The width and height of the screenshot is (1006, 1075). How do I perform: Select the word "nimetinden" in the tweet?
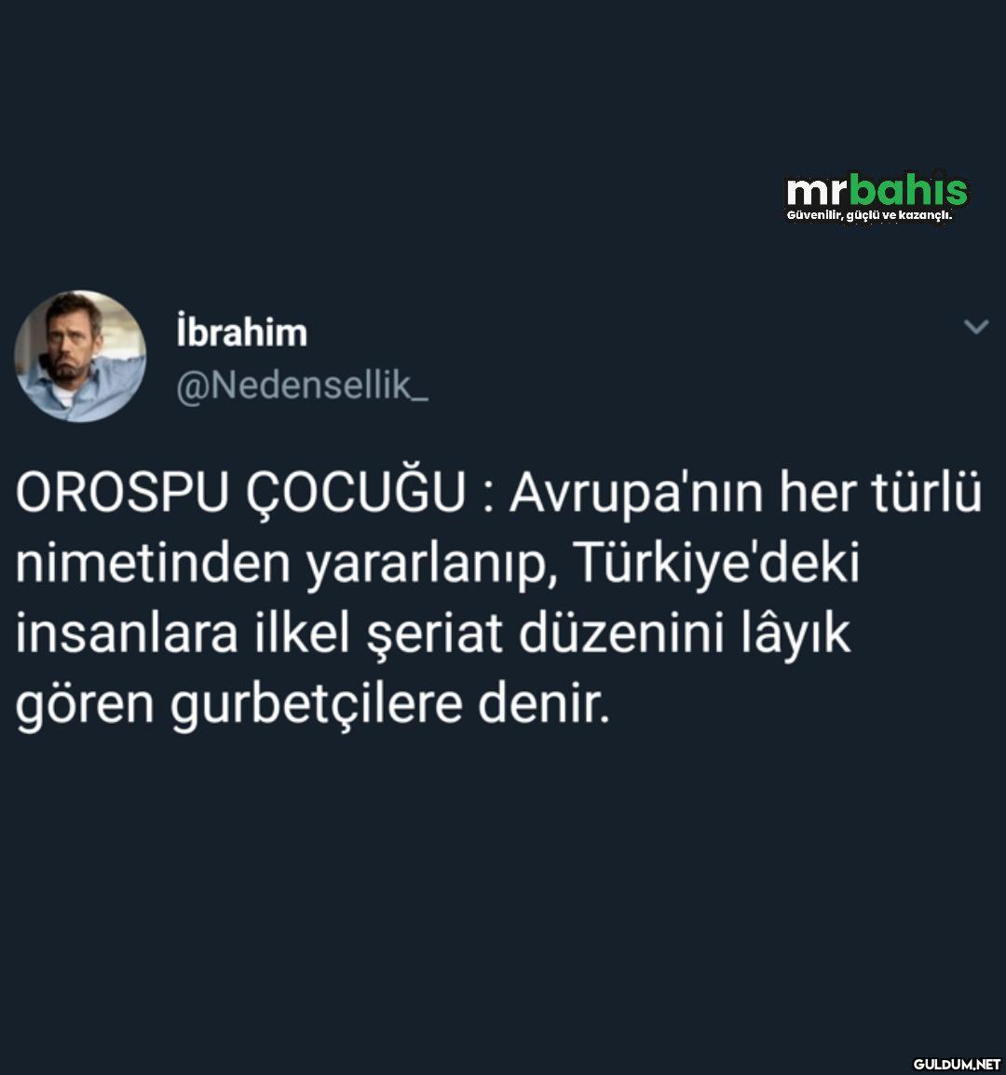[153, 563]
